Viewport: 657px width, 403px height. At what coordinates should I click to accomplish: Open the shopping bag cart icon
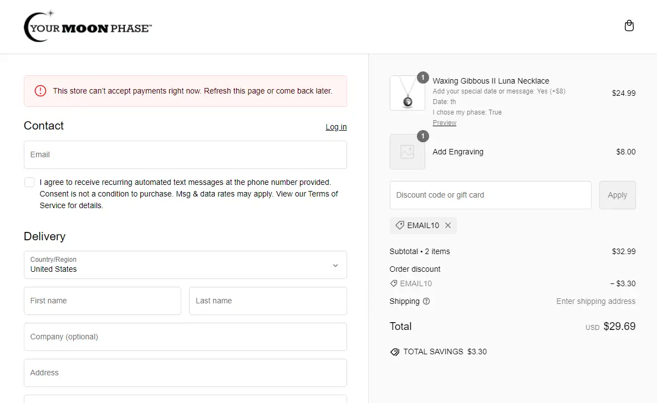pyautogui.click(x=629, y=26)
